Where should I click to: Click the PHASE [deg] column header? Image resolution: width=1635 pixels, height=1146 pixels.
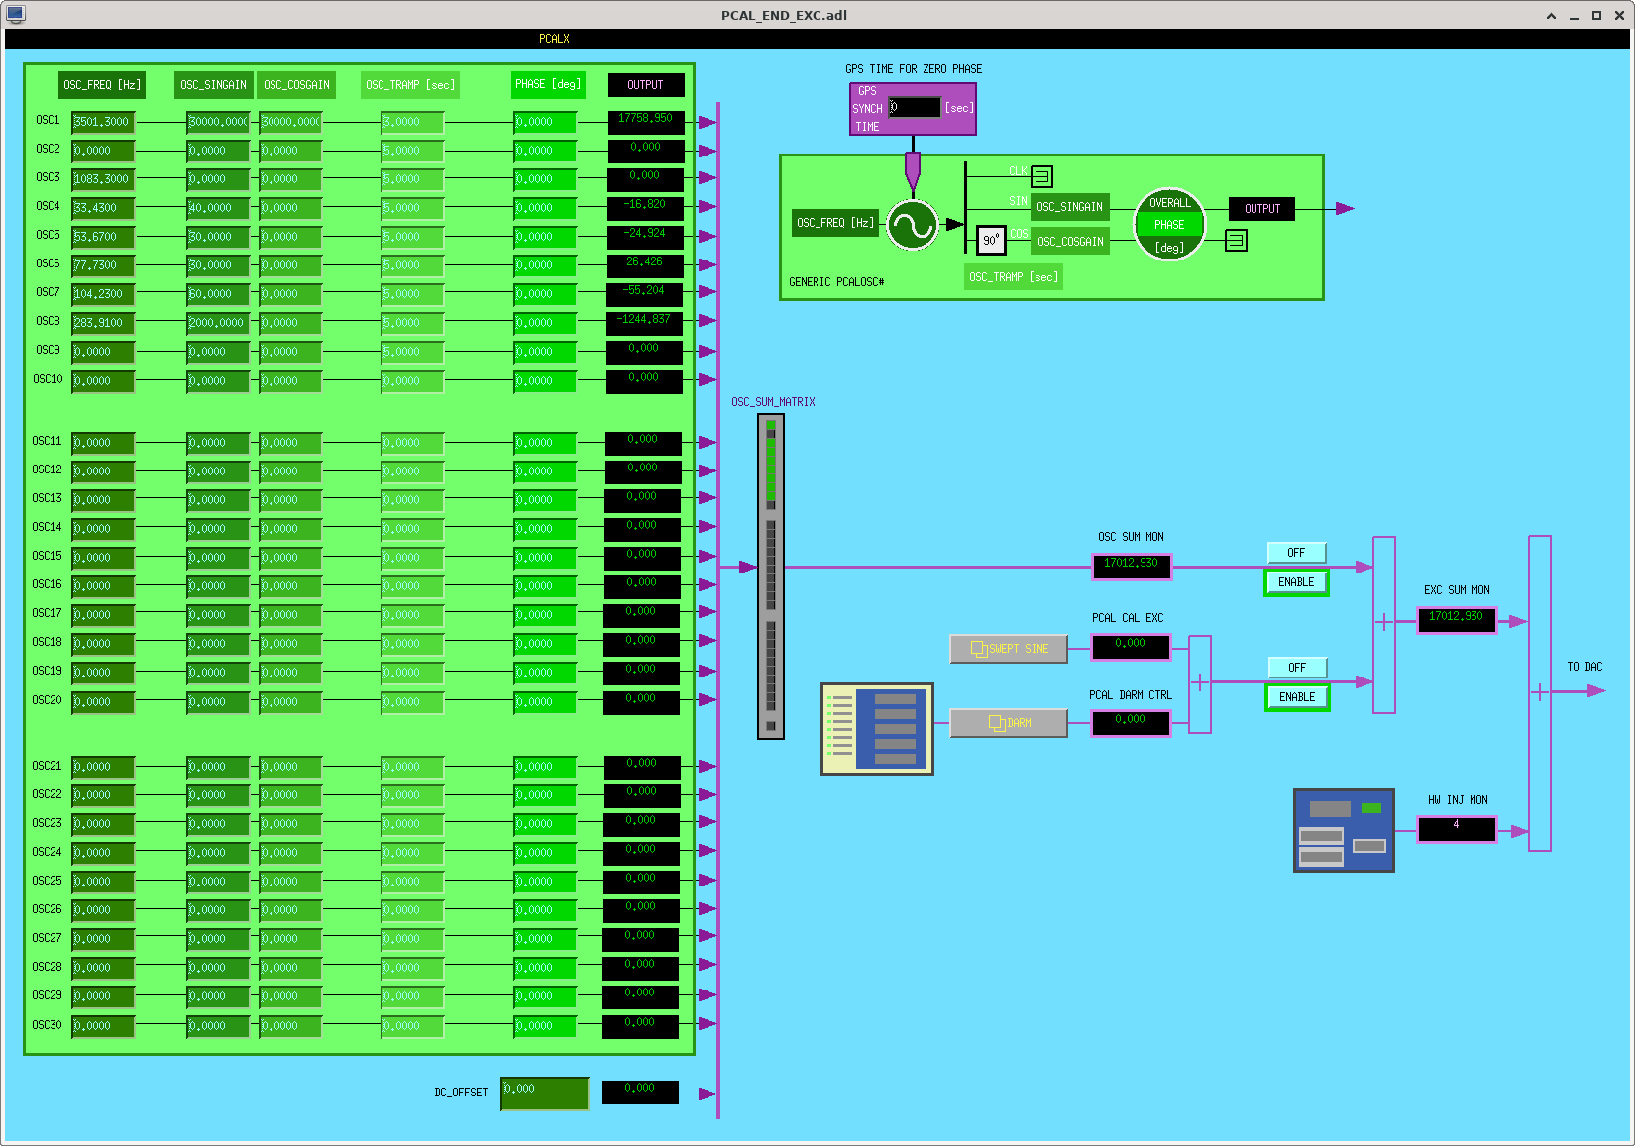[x=548, y=84]
